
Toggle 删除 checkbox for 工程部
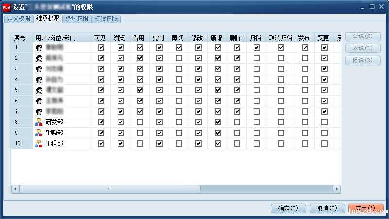tap(237, 144)
